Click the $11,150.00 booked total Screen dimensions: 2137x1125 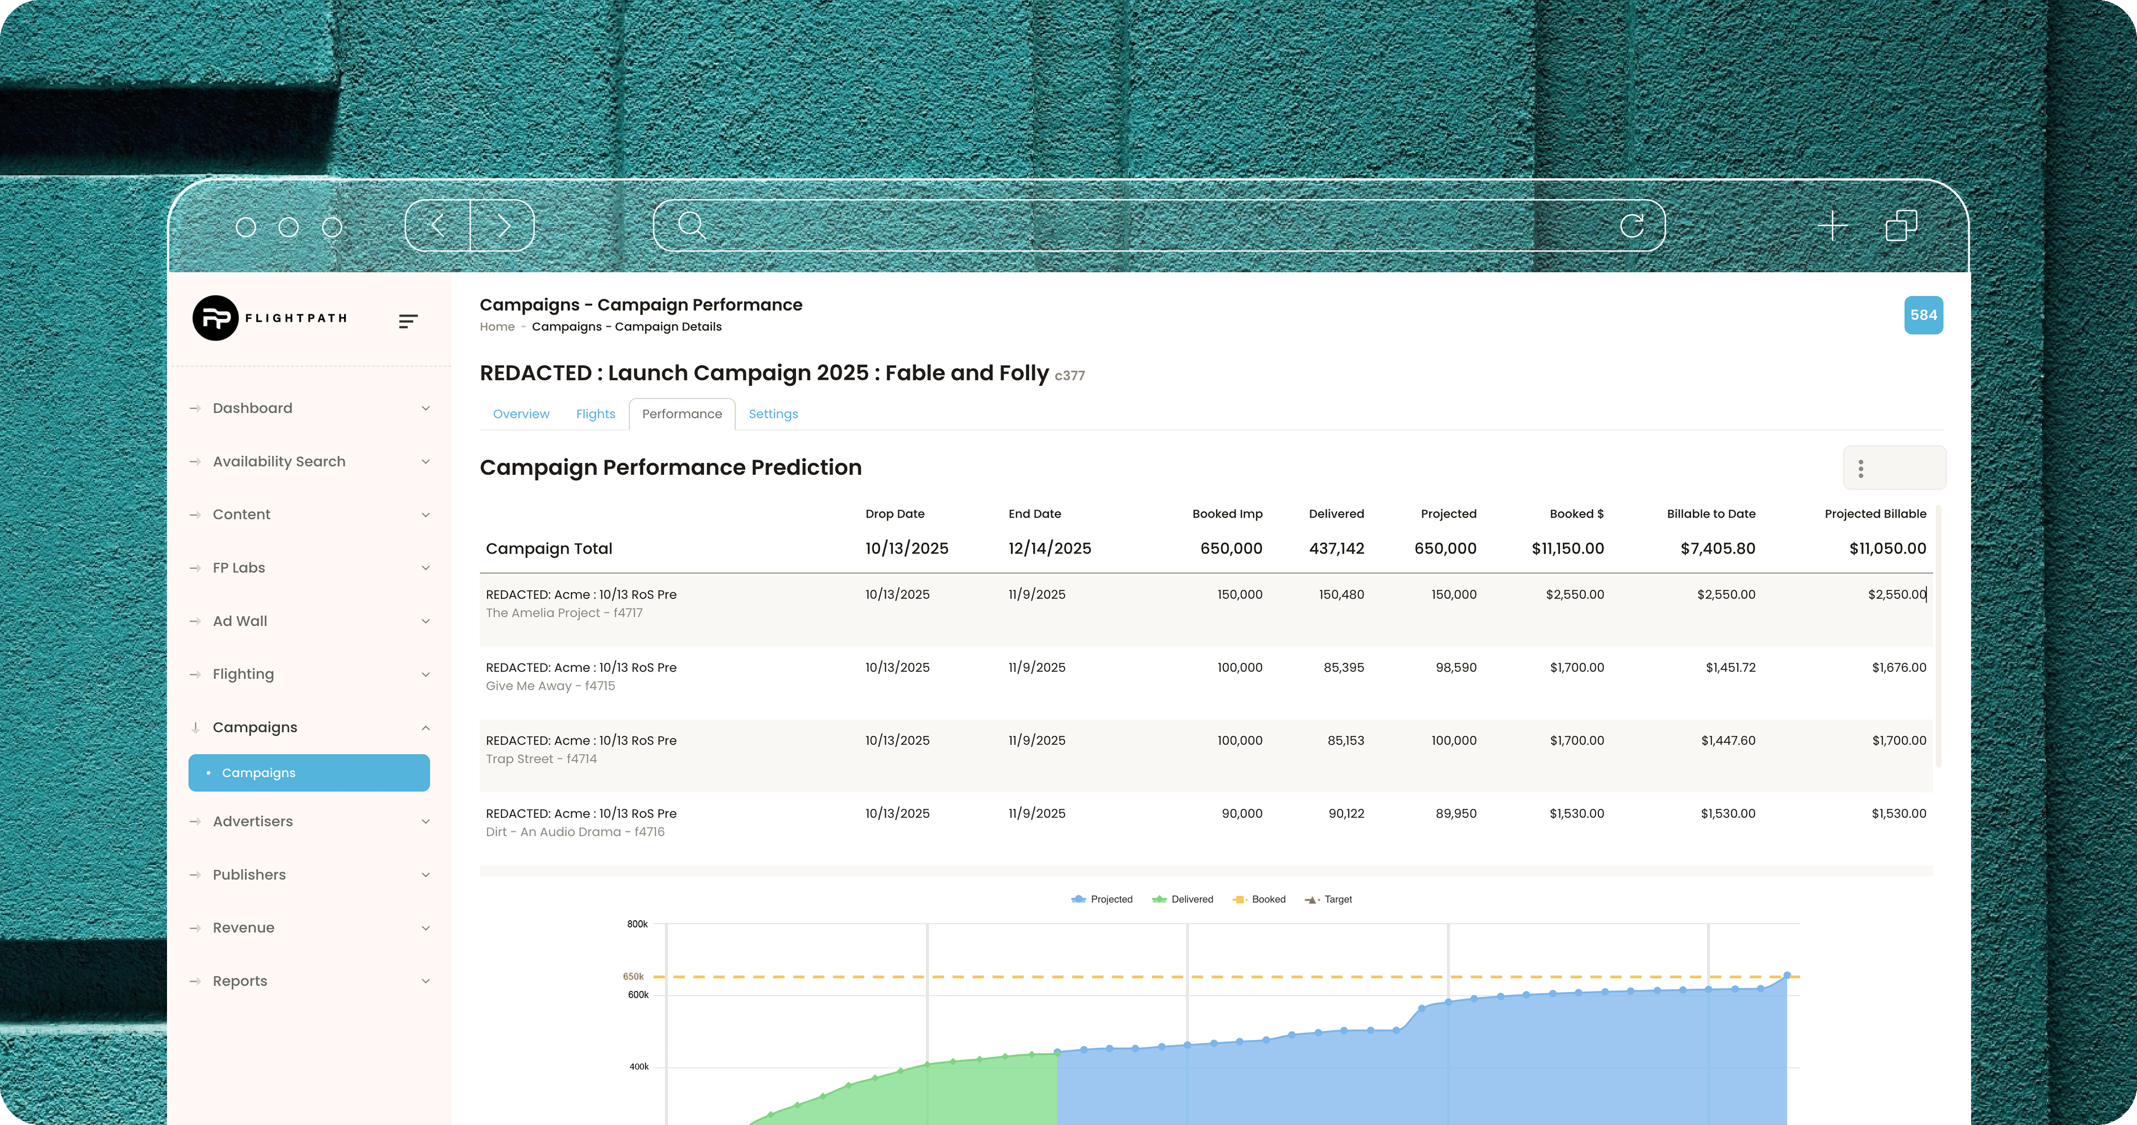click(x=1567, y=548)
